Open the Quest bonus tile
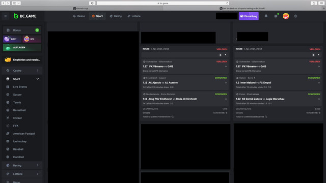The height and width of the screenshot is (183, 326). (x=12, y=39)
